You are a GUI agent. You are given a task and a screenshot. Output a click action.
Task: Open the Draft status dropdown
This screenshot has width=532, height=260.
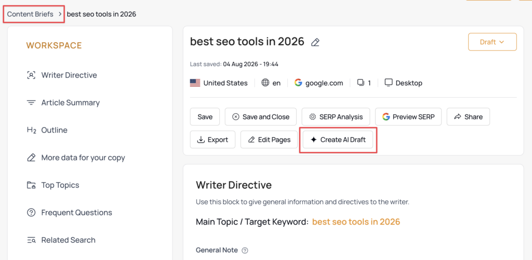(x=493, y=42)
